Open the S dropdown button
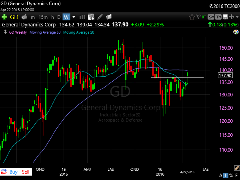 point(211,17)
